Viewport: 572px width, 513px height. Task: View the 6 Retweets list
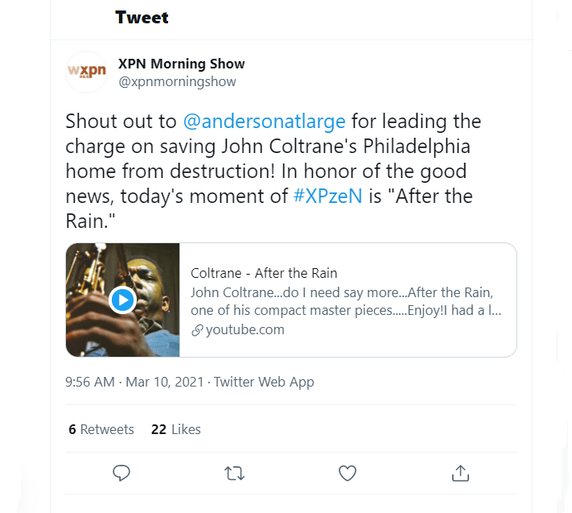pyautogui.click(x=101, y=429)
